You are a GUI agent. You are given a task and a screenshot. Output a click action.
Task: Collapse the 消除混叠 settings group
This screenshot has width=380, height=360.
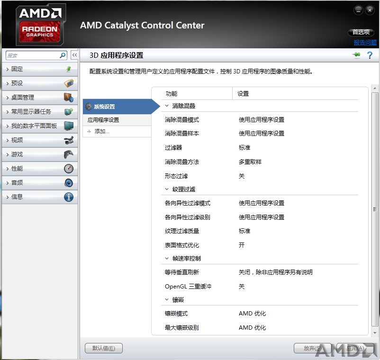pyautogui.click(x=167, y=106)
